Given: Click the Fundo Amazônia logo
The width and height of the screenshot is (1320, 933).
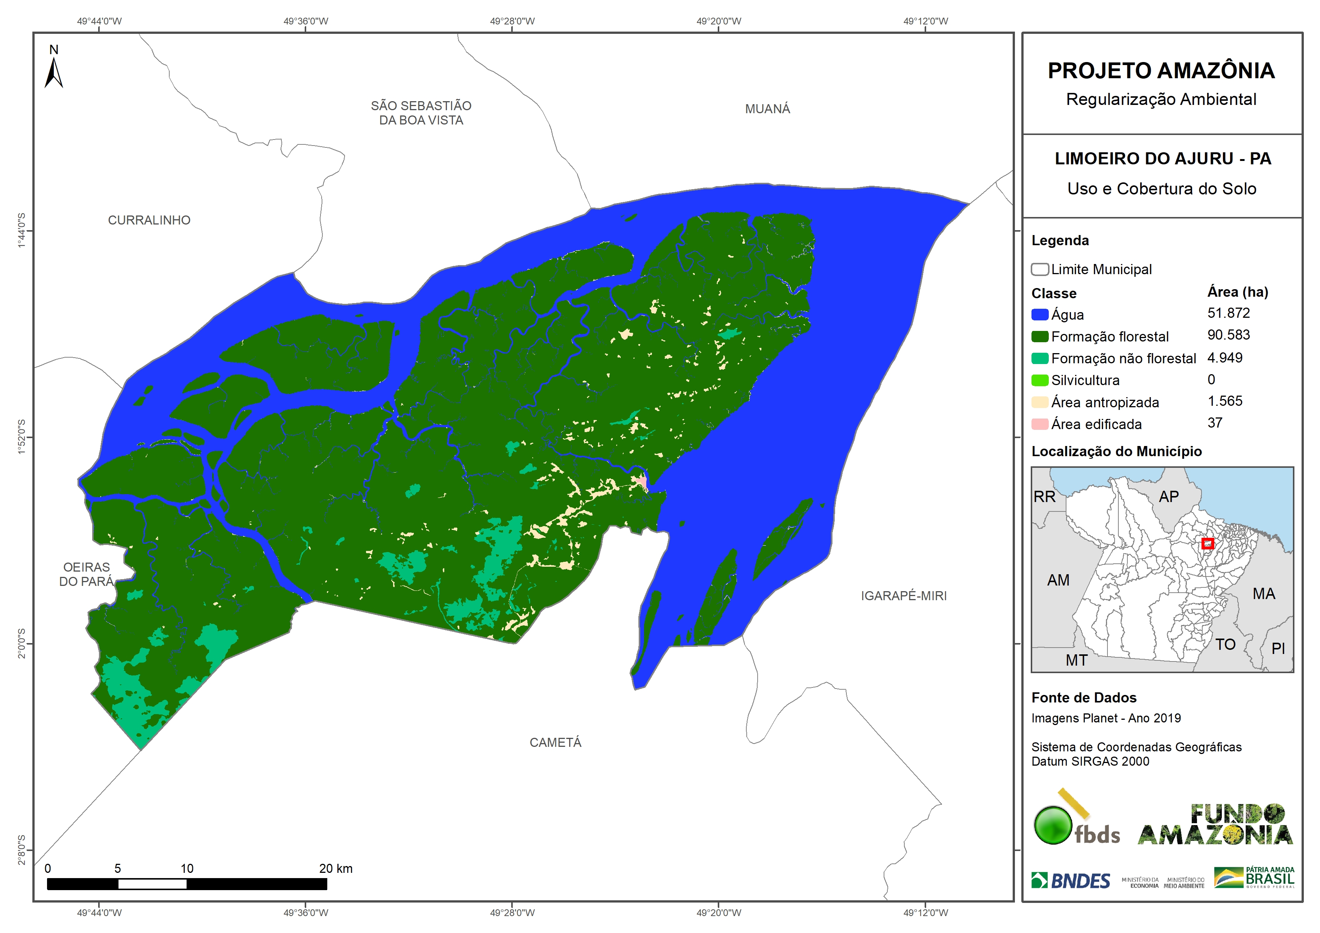Looking at the screenshot, I should coord(1215,825).
